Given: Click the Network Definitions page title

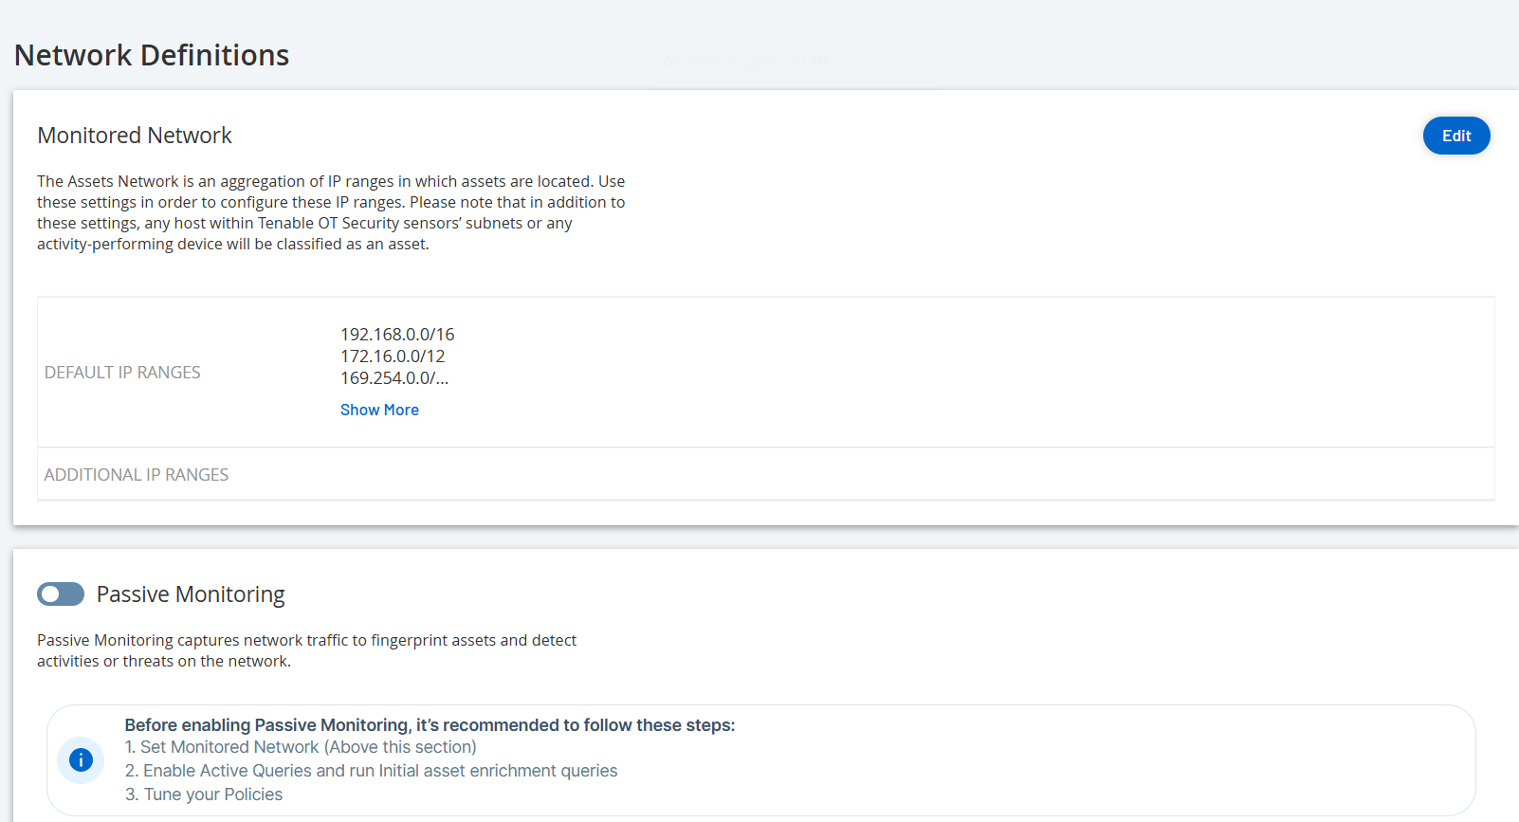Looking at the screenshot, I should point(152,55).
